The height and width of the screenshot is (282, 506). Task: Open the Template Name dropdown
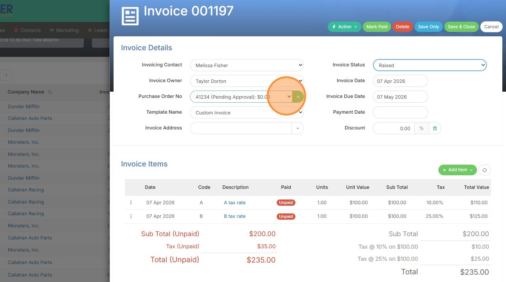247,113
